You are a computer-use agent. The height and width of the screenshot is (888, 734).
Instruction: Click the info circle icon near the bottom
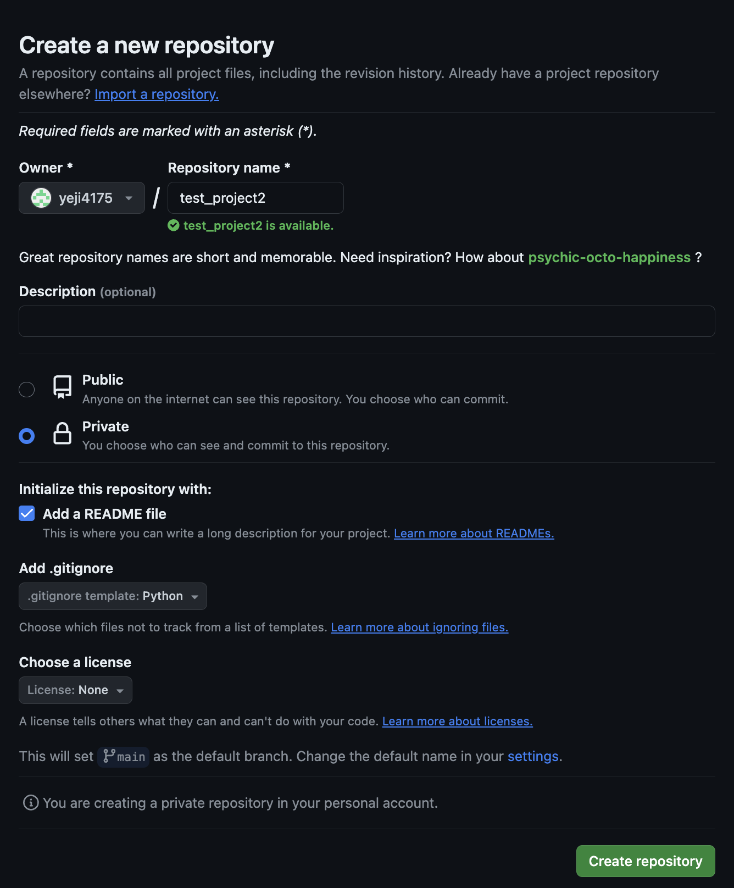[x=31, y=803]
